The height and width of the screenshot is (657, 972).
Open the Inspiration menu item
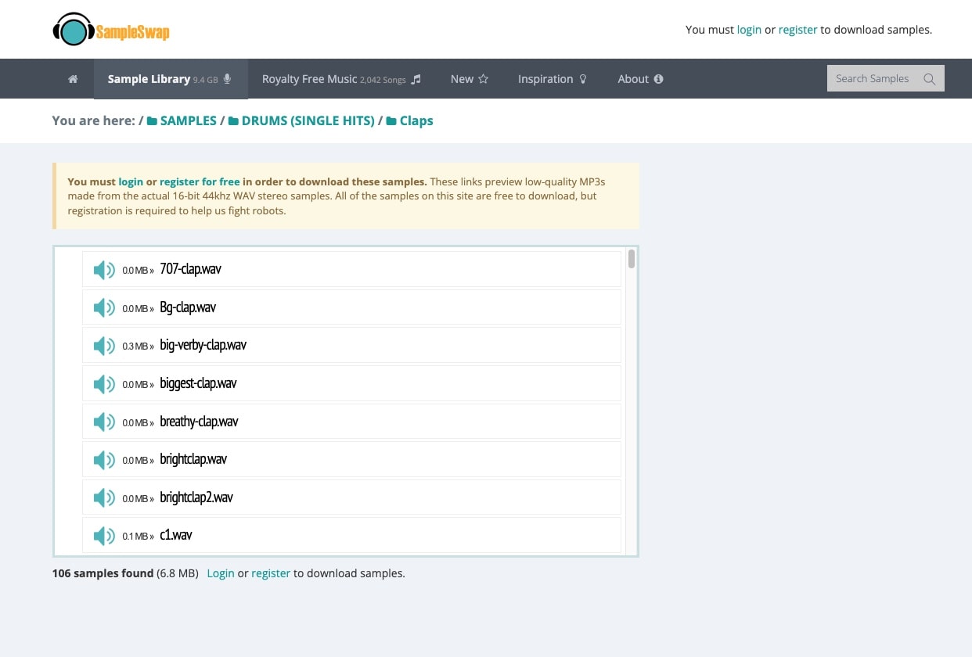553,79
